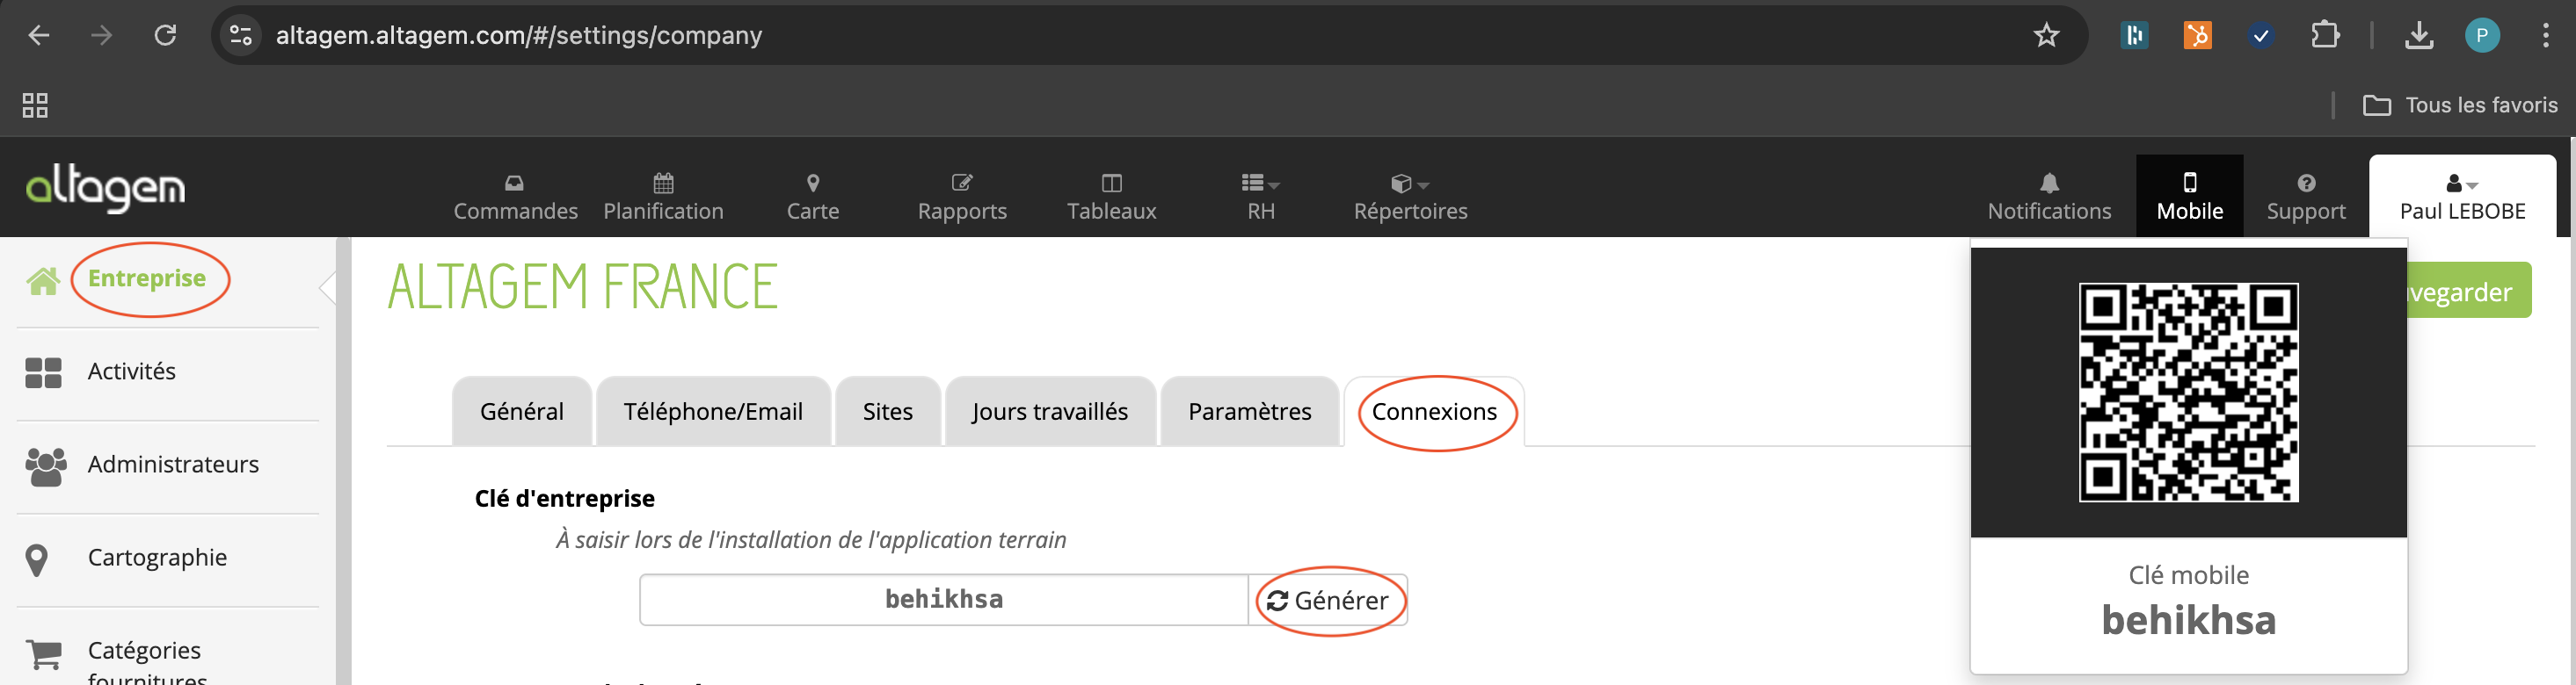Click the altagem logo
The width and height of the screenshot is (2576, 685).
pos(105,189)
